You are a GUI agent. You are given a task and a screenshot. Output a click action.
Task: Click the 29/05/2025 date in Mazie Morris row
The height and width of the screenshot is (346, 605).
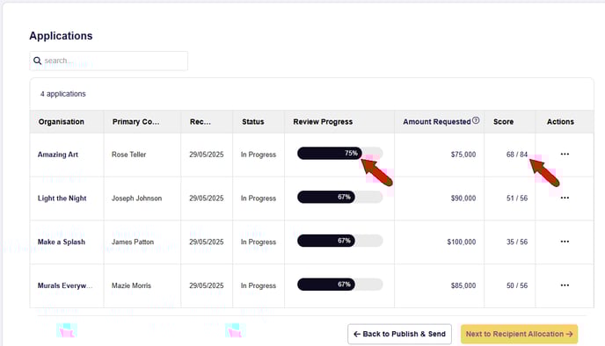(x=207, y=285)
